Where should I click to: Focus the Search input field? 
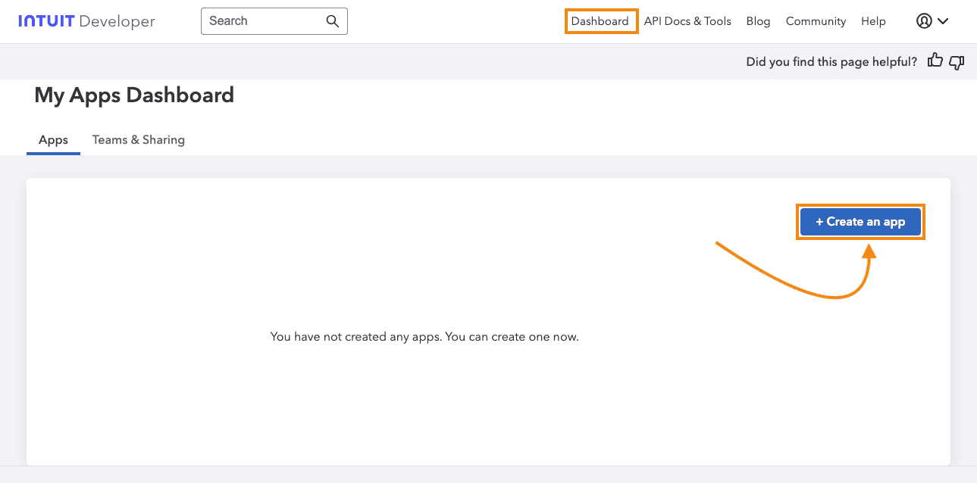274,21
